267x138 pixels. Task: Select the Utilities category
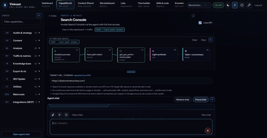coord(21,87)
